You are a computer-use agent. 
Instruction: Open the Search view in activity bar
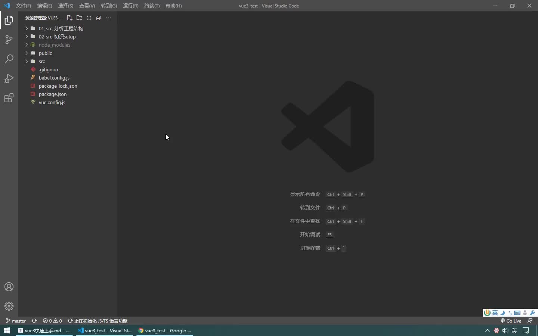[x=9, y=59]
